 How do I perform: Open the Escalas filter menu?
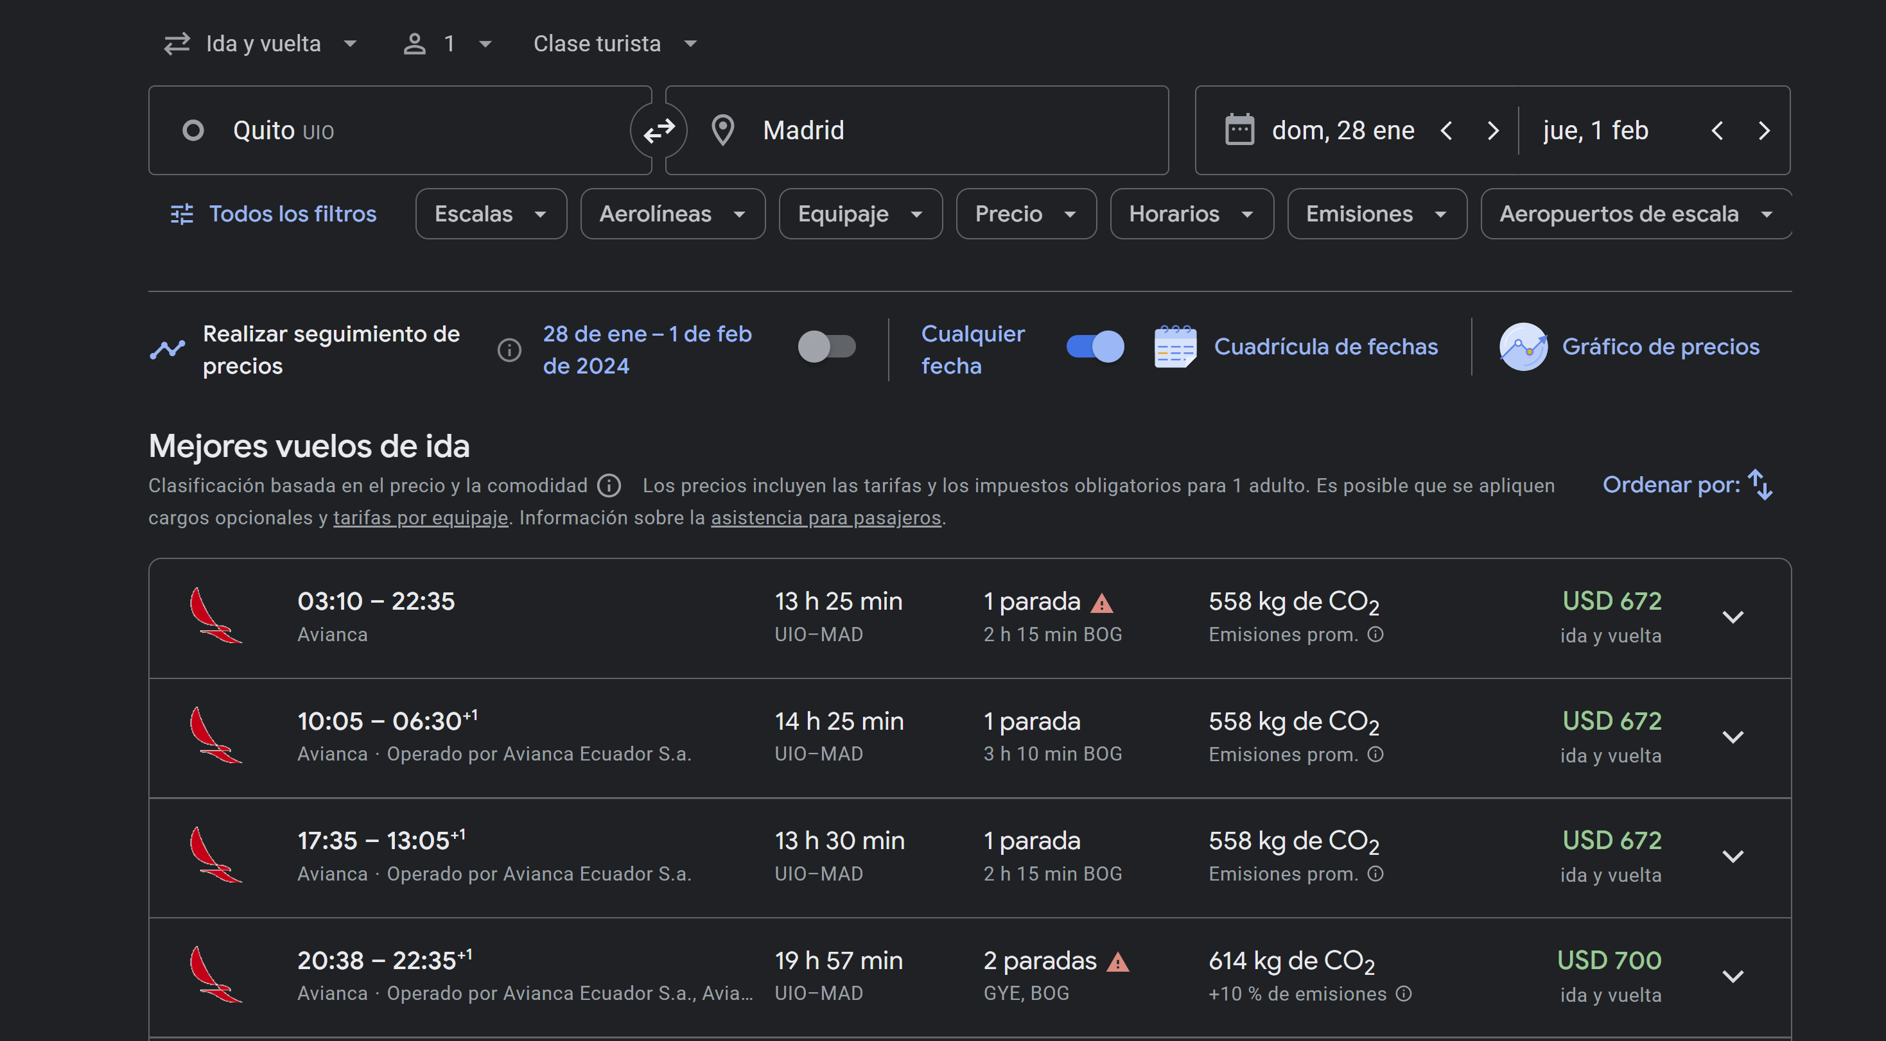[491, 214]
